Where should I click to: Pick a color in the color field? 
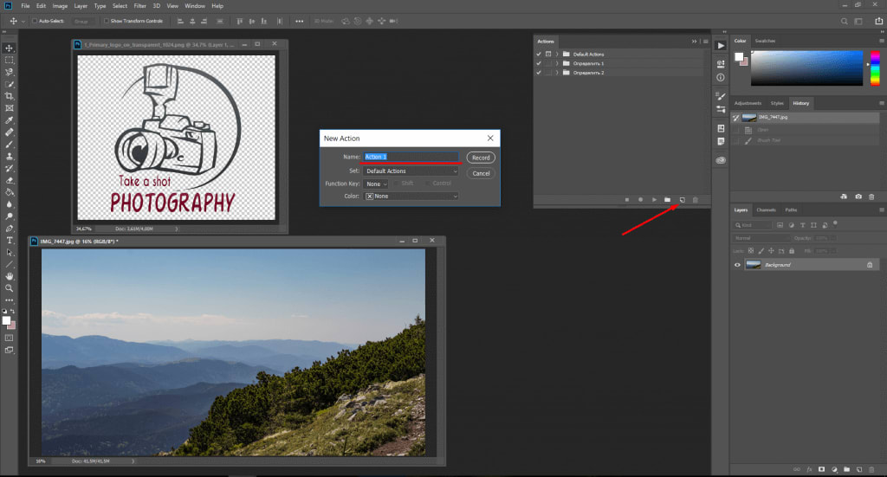(806, 68)
